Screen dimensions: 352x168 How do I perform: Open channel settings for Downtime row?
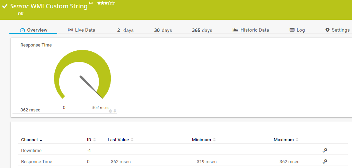click(325, 150)
